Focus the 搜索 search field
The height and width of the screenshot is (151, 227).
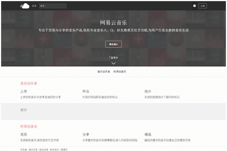point(53,6)
